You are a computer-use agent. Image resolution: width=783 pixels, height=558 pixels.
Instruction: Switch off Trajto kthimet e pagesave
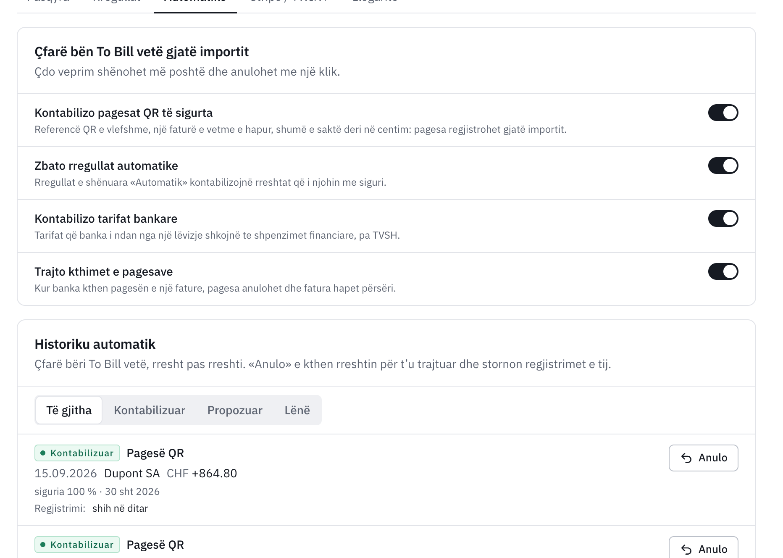pos(723,271)
